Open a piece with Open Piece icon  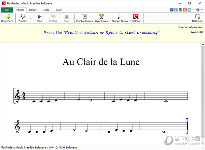click(7, 18)
